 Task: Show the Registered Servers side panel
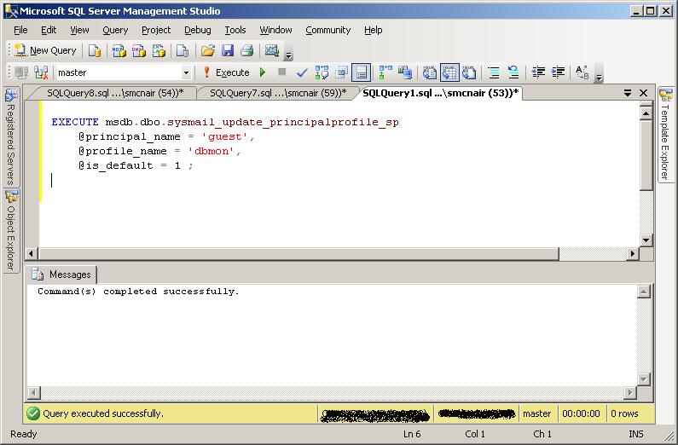click(11, 137)
